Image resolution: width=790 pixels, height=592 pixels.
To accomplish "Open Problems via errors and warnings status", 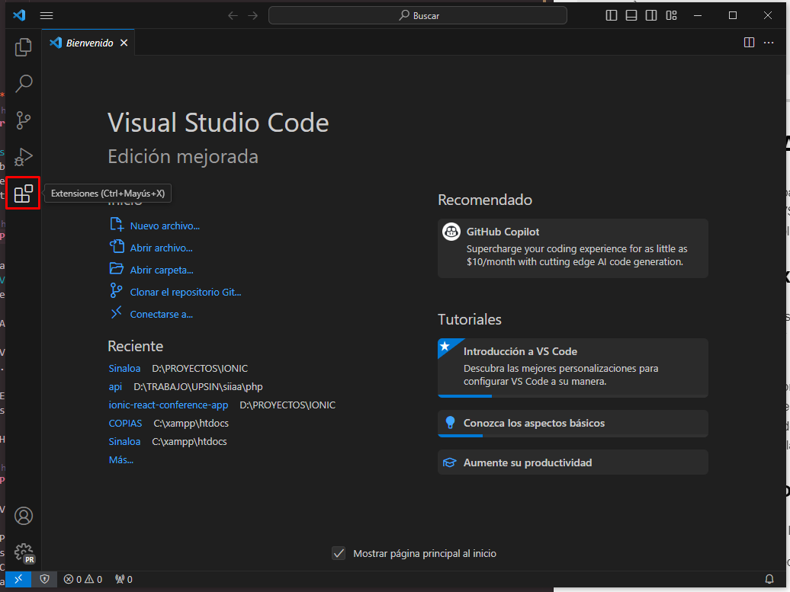I will 83,579.
